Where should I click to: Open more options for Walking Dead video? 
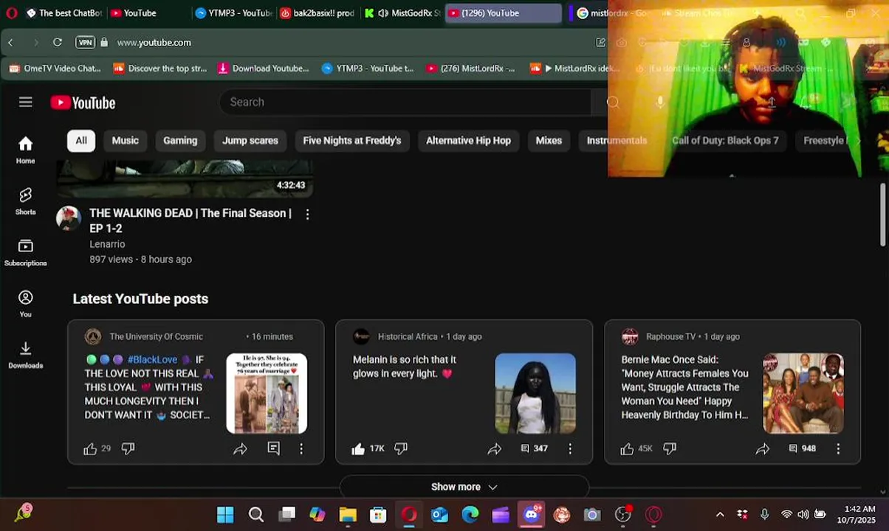click(x=307, y=215)
